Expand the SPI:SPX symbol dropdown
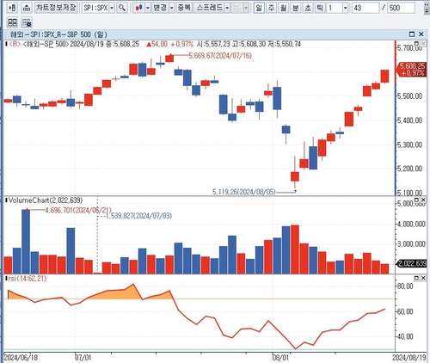The image size is (430, 363). (112, 8)
